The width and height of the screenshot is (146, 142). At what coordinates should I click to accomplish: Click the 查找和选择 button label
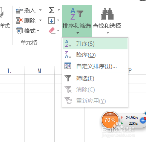(x=107, y=26)
